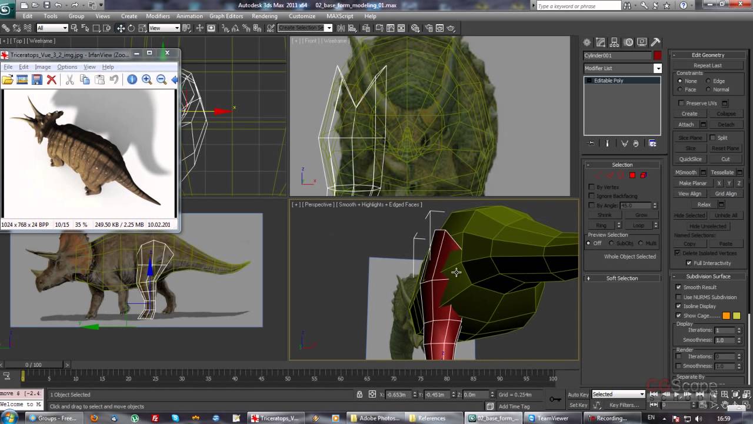Expand the Soft Selection rollout
Screen dimensions: 753x424
[x=622, y=279]
